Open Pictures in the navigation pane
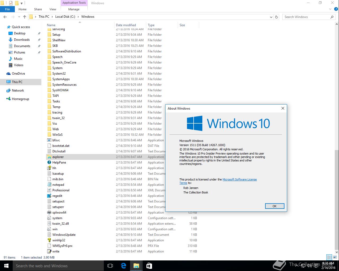Viewport: 339px width, 271px height. (20, 52)
